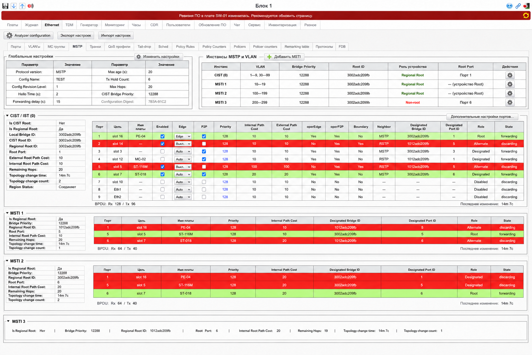The width and height of the screenshot is (532, 355).
Task: Switch to the Платы tab
Action: 12,25
